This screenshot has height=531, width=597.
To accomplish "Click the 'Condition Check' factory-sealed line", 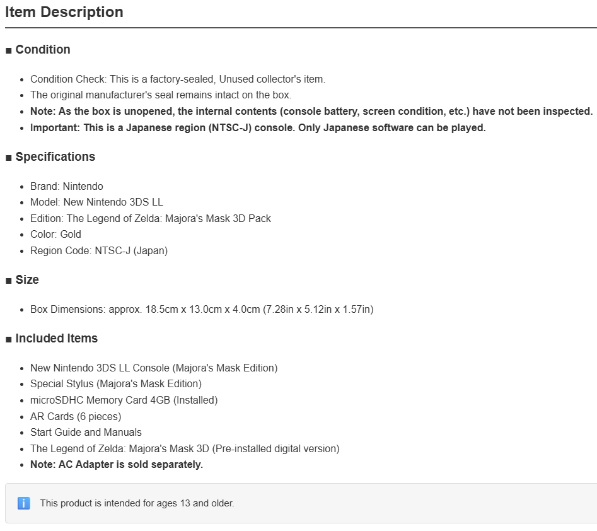I will click(178, 79).
